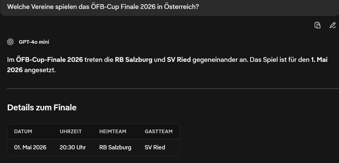
Task: Select the GPT-4o mini model label
Action: pos(34,42)
